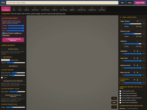Move Highlights layer down
This screenshot has width=147, height=110.
[x=143, y=51]
